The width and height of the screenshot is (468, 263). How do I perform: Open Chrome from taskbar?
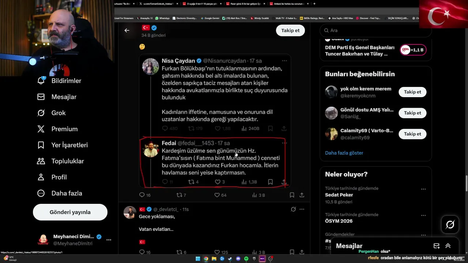pyautogui.click(x=206, y=259)
